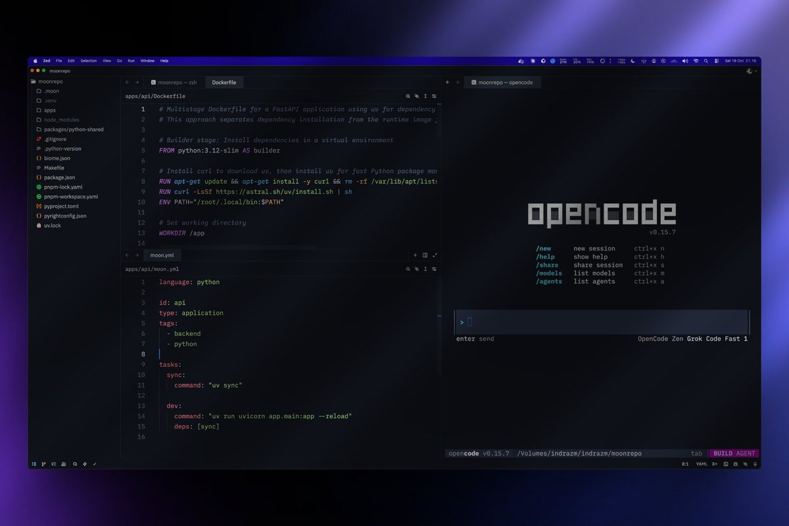Open editor controls menu in Dockerfile toolbar

point(434,96)
